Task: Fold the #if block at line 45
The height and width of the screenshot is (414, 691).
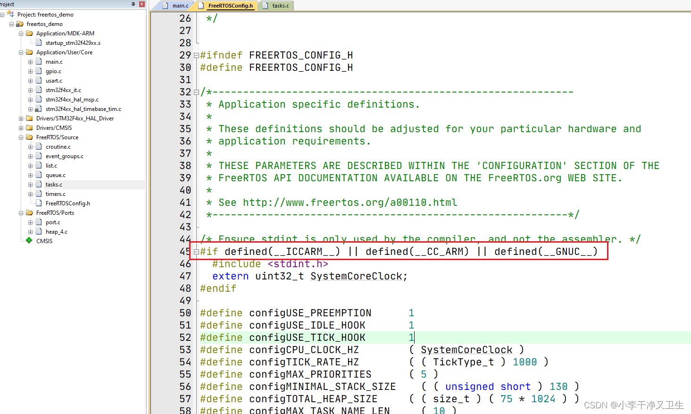Action: click(x=196, y=252)
